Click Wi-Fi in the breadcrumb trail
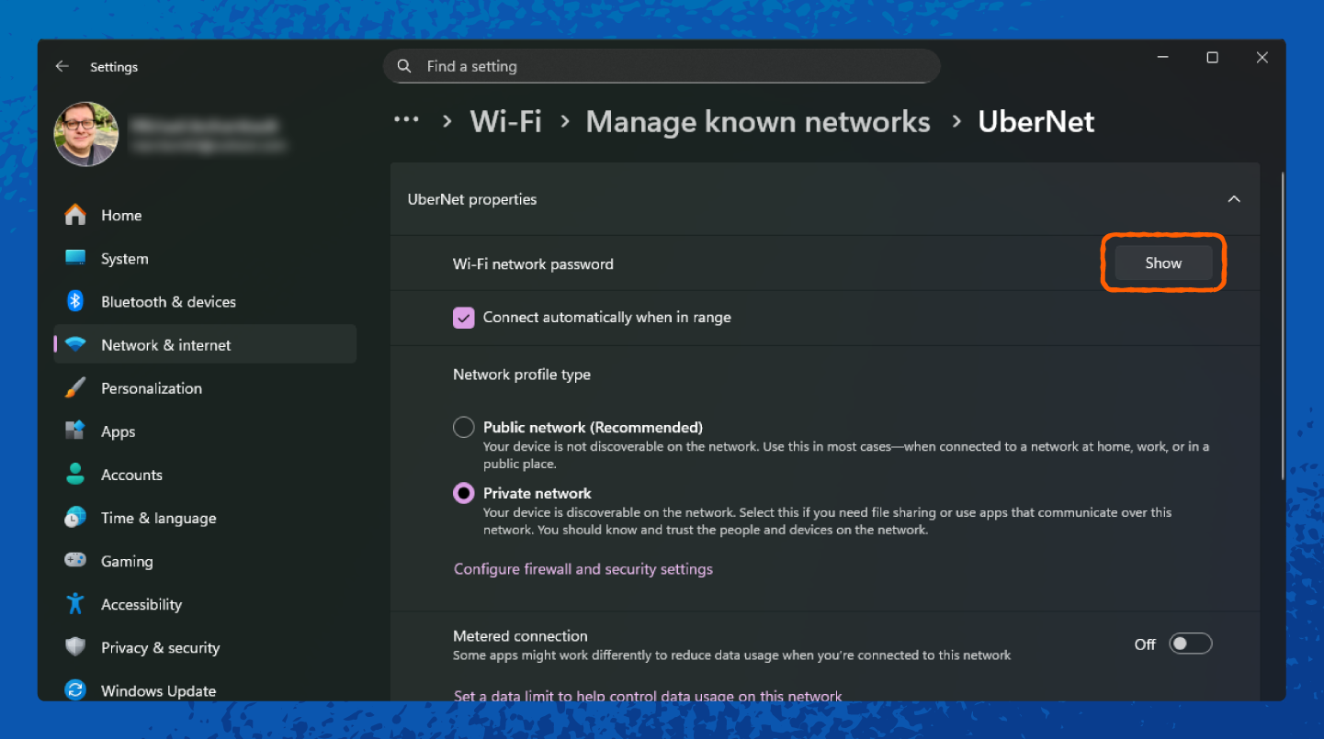The height and width of the screenshot is (739, 1324). coord(505,120)
